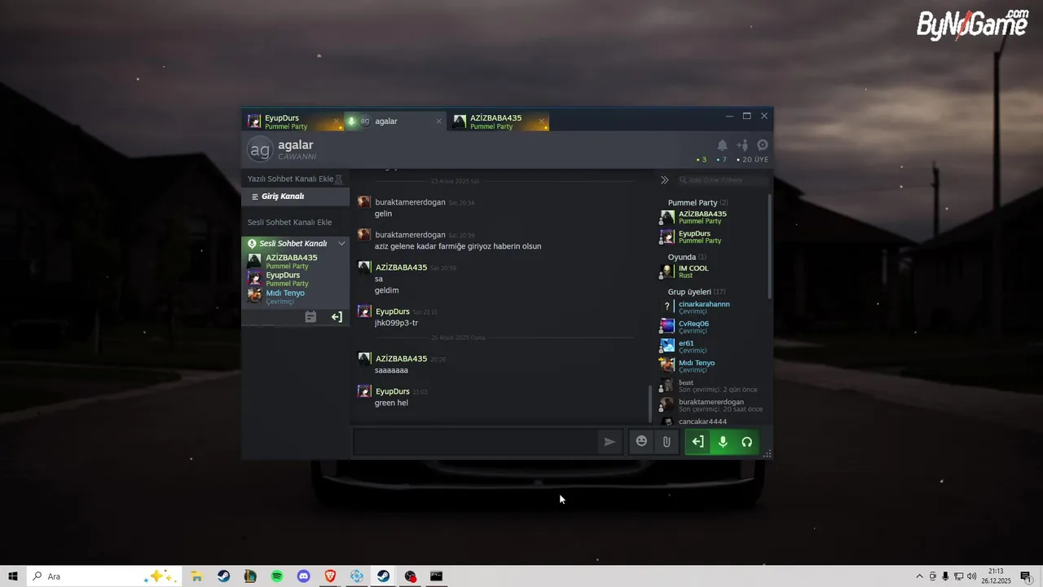
Task: Select AZİZBABA435 in voice channel list
Action: (x=291, y=261)
